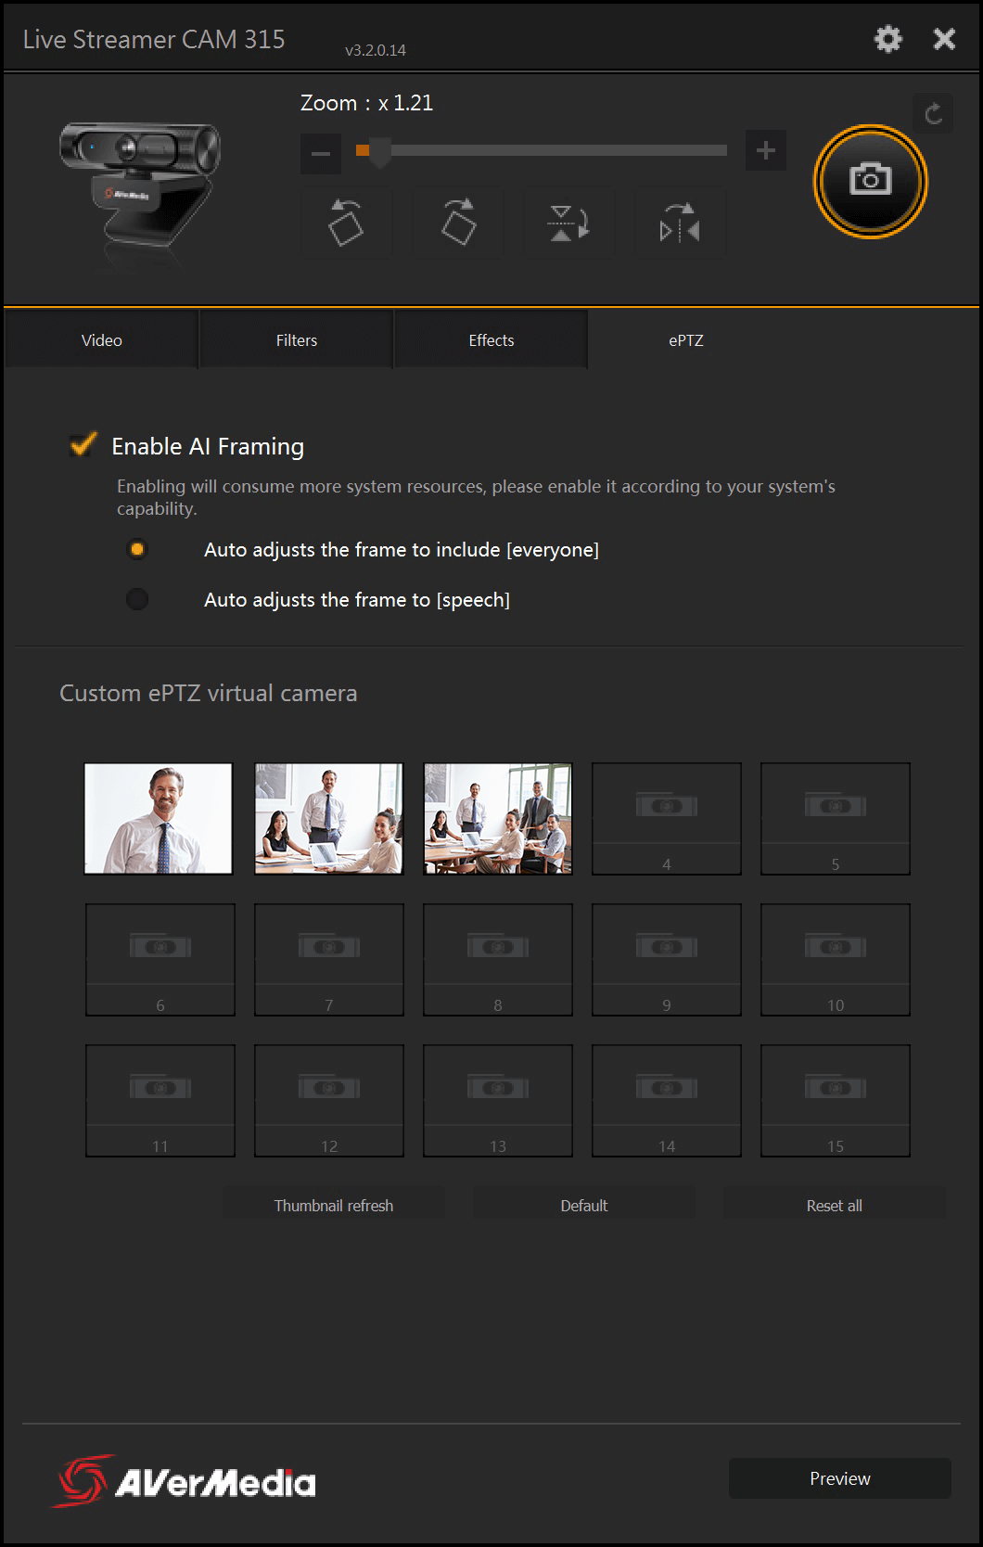The image size is (983, 1547).
Task: Flip the image vertically
Action: click(568, 223)
